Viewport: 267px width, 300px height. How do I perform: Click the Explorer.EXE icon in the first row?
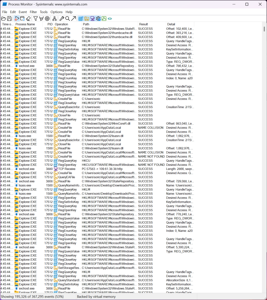[16, 29]
